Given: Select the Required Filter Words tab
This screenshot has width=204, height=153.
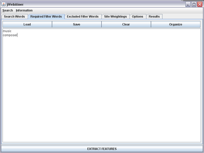Looking at the screenshot, I should pyautogui.click(x=46, y=16).
